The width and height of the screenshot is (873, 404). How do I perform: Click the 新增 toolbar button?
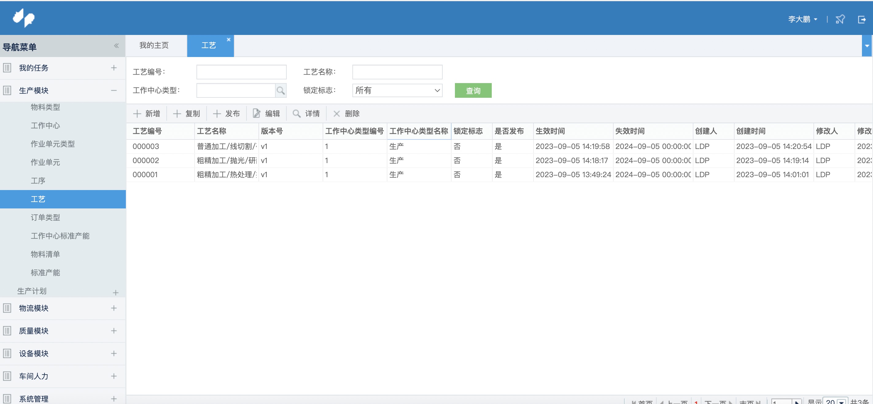point(146,114)
